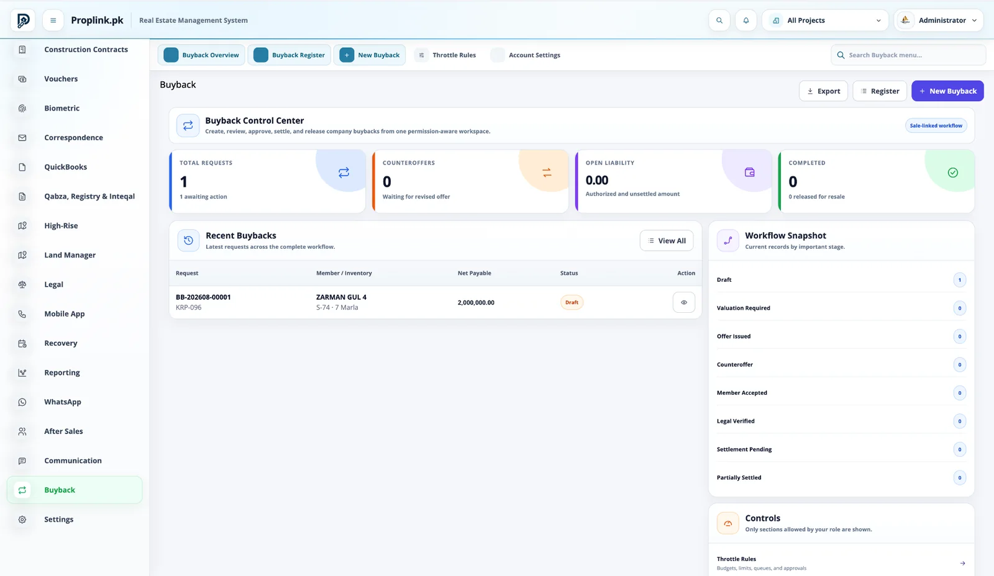Select the Offer Issued stage row
The height and width of the screenshot is (576, 994).
[x=841, y=336]
